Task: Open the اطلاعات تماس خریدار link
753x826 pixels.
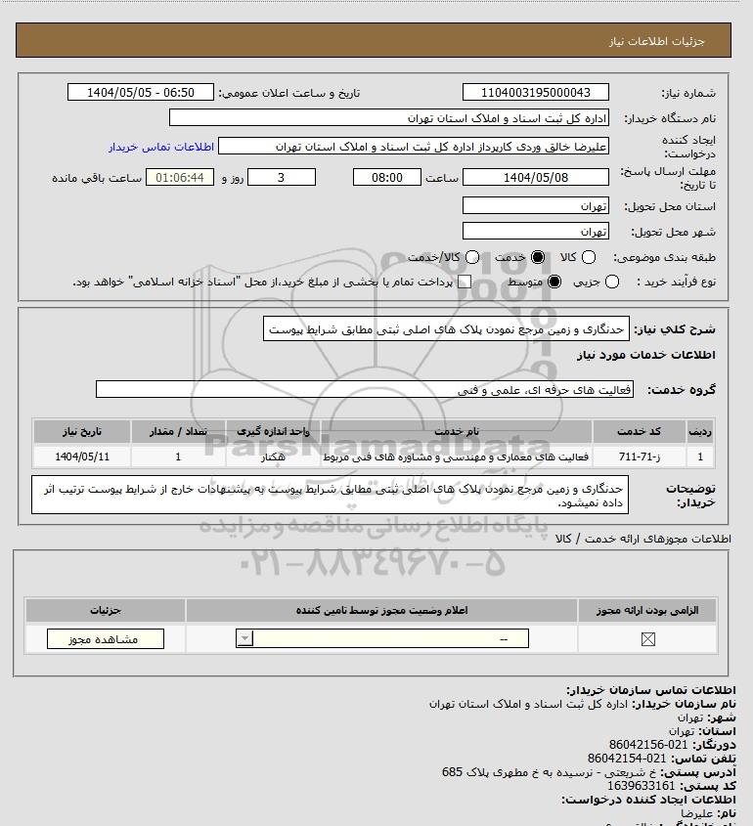Action: pyautogui.click(x=161, y=147)
